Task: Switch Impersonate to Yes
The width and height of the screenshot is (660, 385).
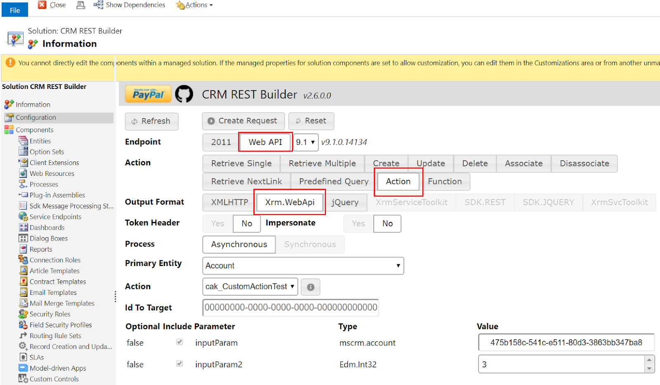Action: click(358, 224)
